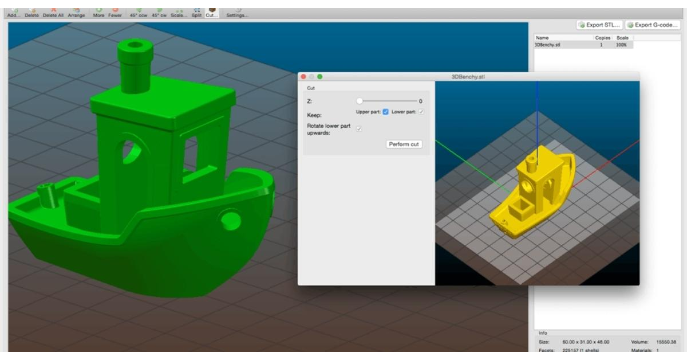The image size is (687, 360).
Task: Click the More copies toolbar button
Action: click(x=99, y=13)
